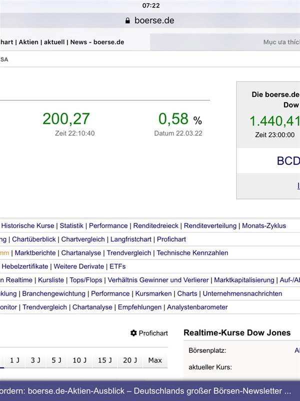Open the Kursliste link
The height and width of the screenshot is (401, 300).
click(51, 280)
